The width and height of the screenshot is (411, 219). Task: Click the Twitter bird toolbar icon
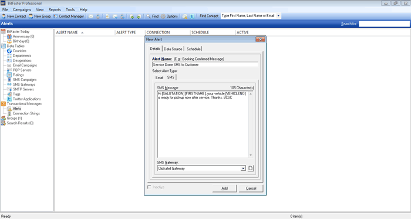tap(192, 16)
